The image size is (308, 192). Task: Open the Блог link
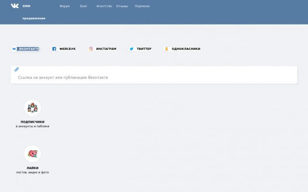click(x=84, y=6)
